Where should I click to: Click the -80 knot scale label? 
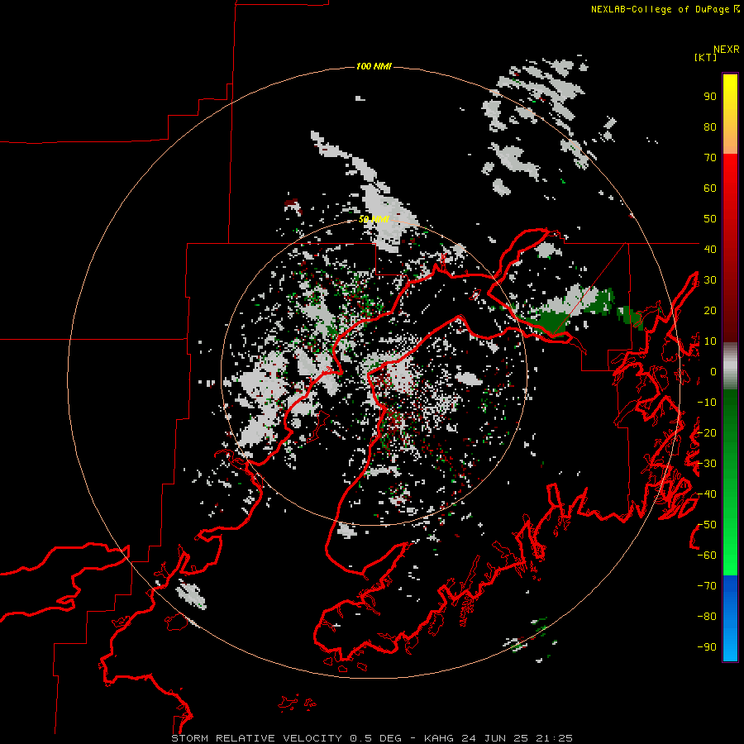coord(707,617)
